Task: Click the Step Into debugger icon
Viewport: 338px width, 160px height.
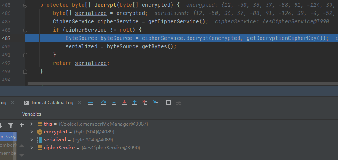Action: 114,103
